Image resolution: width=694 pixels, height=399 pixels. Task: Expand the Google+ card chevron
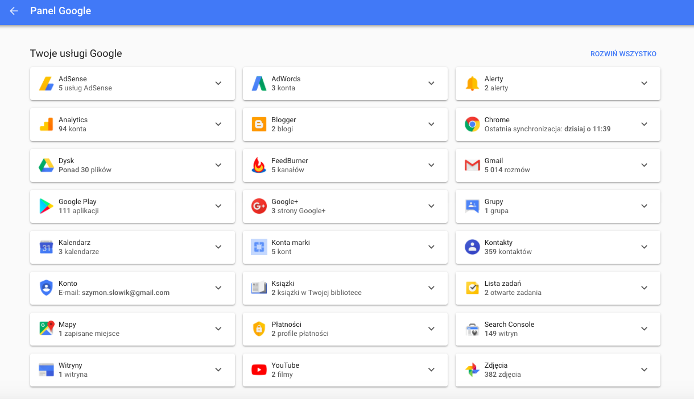[x=431, y=206]
